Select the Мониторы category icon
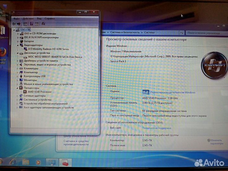Image resolution: width=228 pixels, height=171 pixels. point(21,80)
